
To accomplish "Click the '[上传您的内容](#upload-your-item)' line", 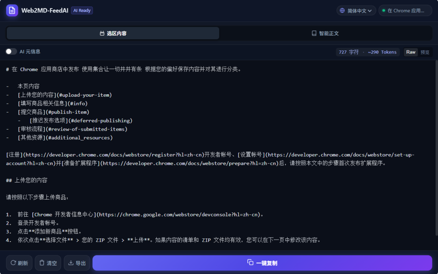I will 59,95.
